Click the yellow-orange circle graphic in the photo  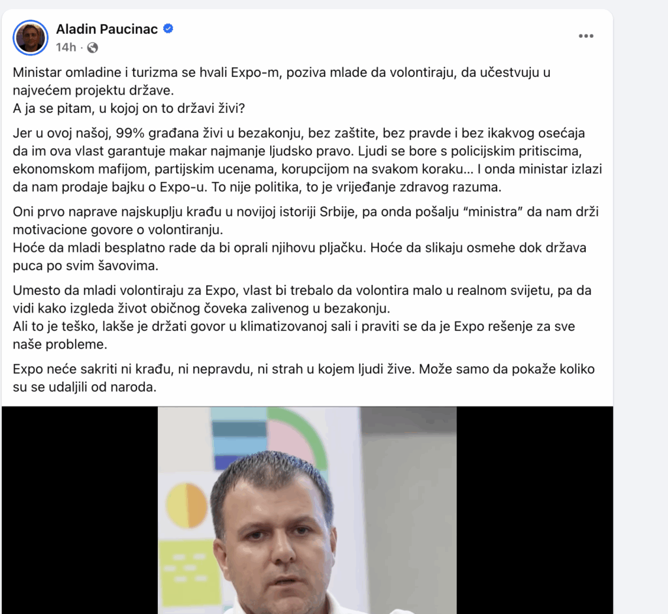click(186, 505)
